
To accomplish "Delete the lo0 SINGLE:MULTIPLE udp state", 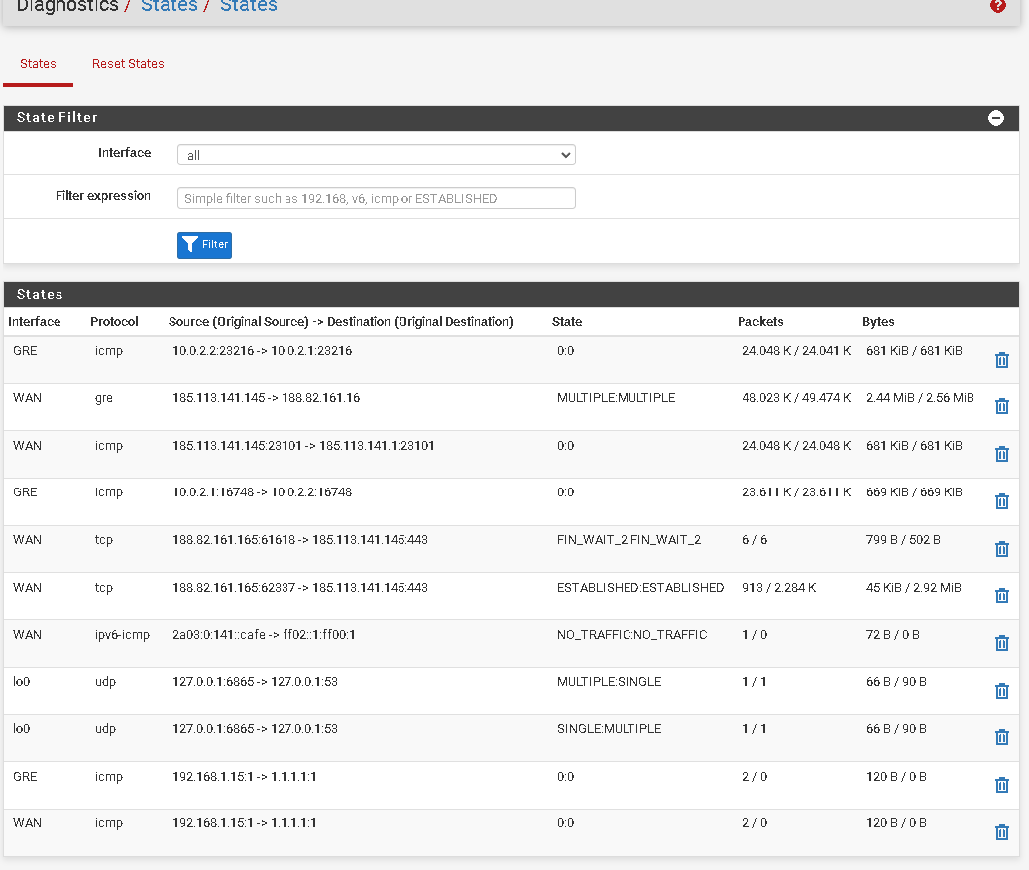I will (x=1001, y=738).
